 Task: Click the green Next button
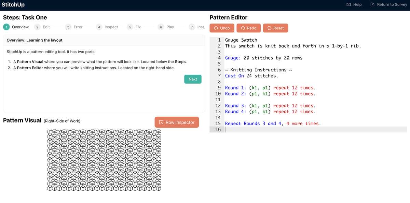[x=193, y=79]
